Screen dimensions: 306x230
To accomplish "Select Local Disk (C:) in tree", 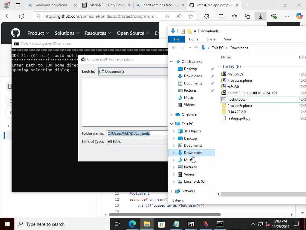I will (195, 181).
